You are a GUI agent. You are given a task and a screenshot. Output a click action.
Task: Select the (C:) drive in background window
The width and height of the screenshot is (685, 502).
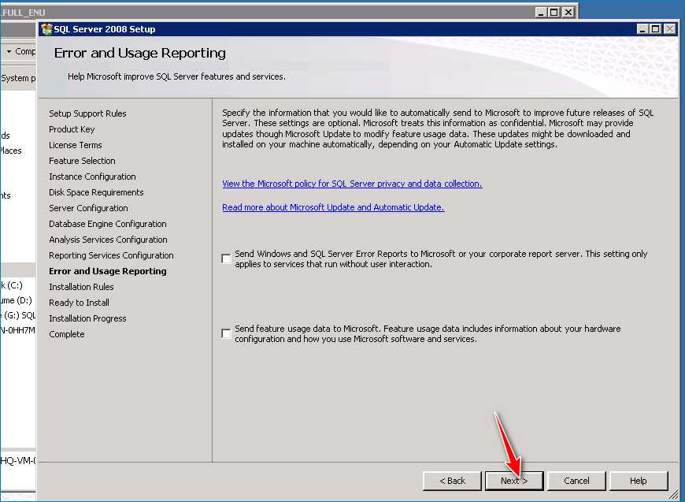11,285
